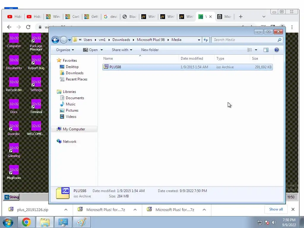Open options for plus_20191226.zip download

66,210
